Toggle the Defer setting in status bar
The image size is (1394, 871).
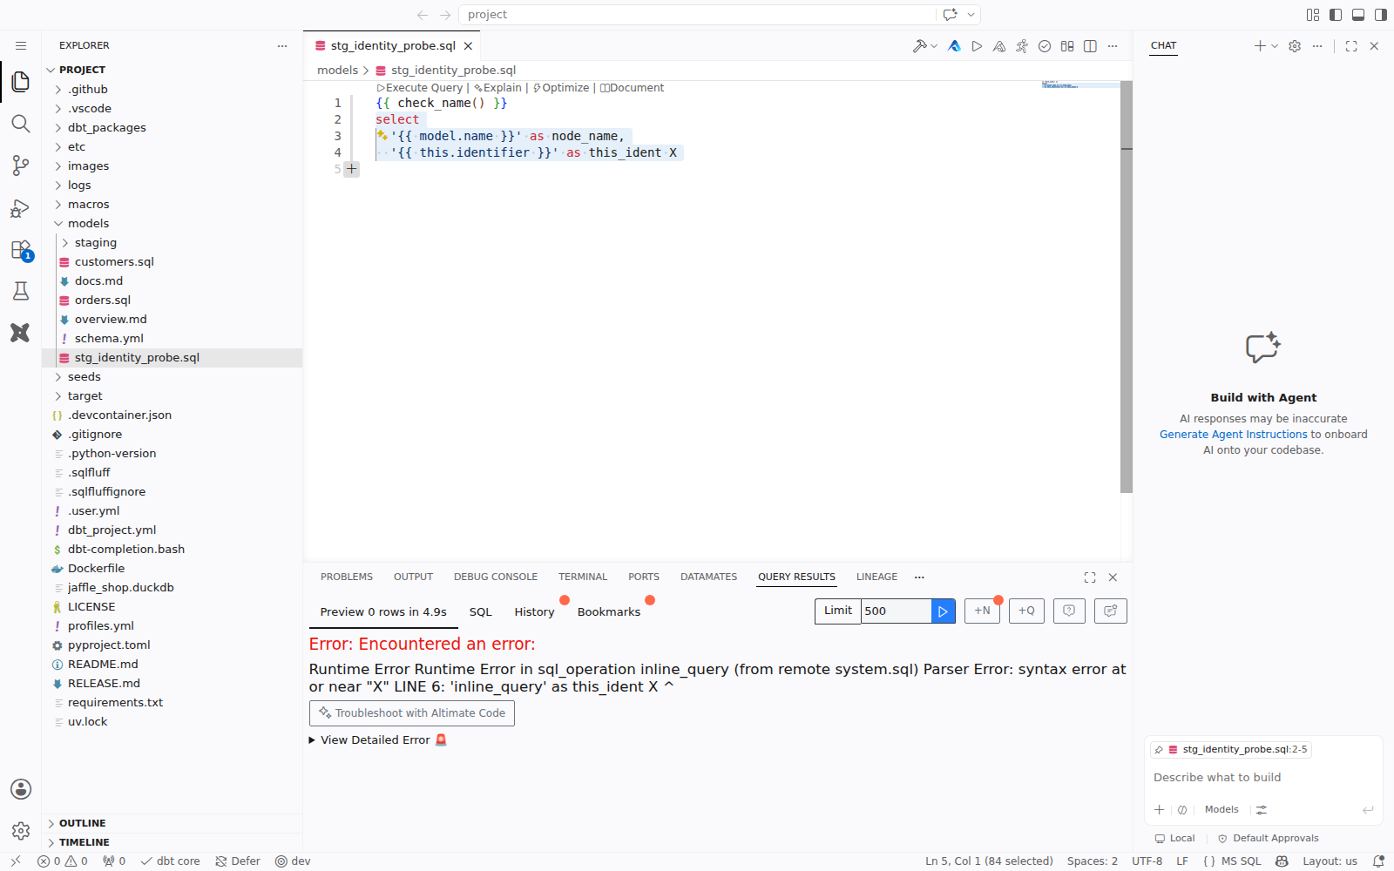pos(238,861)
